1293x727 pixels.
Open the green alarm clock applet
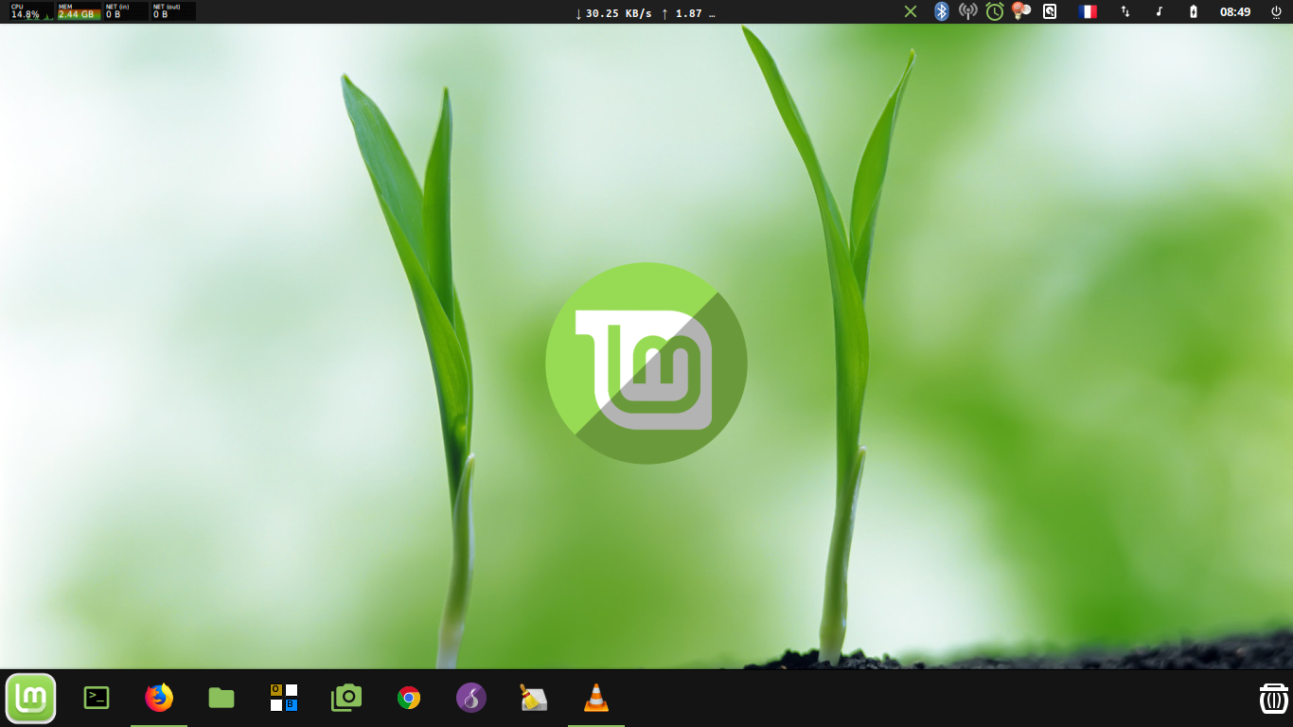point(995,11)
